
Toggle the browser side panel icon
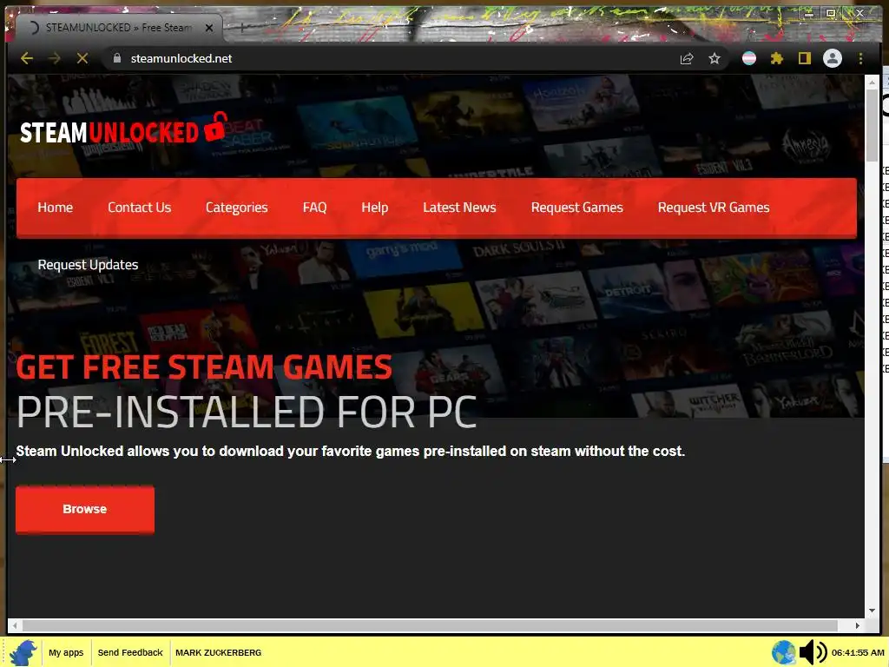pyautogui.click(x=805, y=58)
